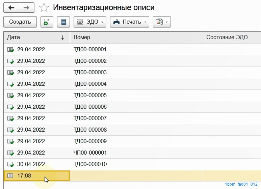Go forward with the right arrow button
Viewport: 261px width, 189px height.
click(27, 7)
